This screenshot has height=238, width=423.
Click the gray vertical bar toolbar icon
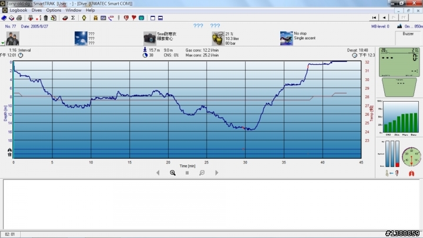click(119, 18)
